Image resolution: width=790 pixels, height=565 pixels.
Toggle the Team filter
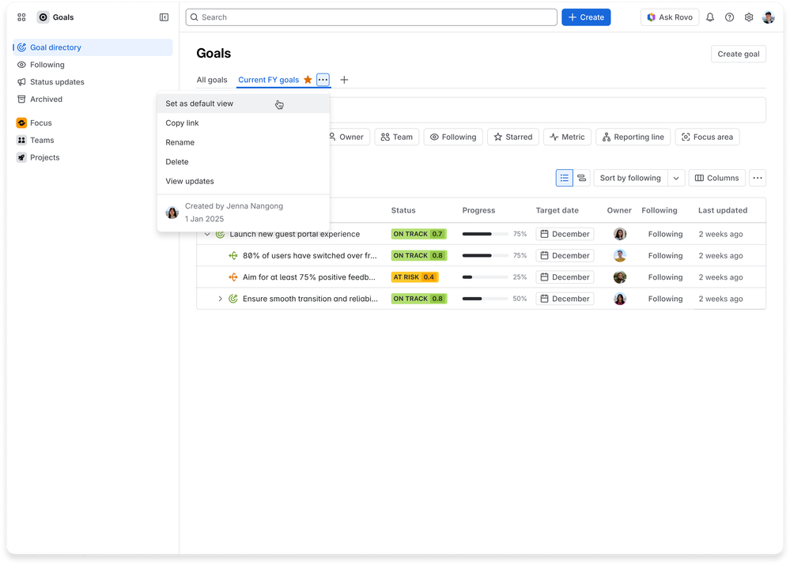click(x=396, y=137)
